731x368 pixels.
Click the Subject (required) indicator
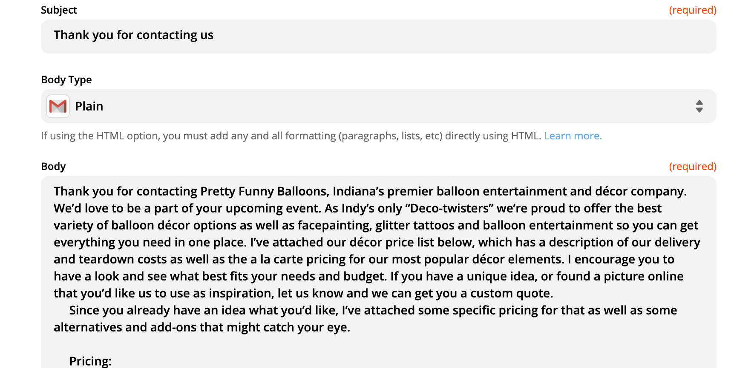(693, 10)
